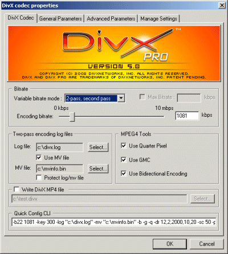The image size is (228, 254).
Task: Go to the Manage Settings tab
Action: 158,19
